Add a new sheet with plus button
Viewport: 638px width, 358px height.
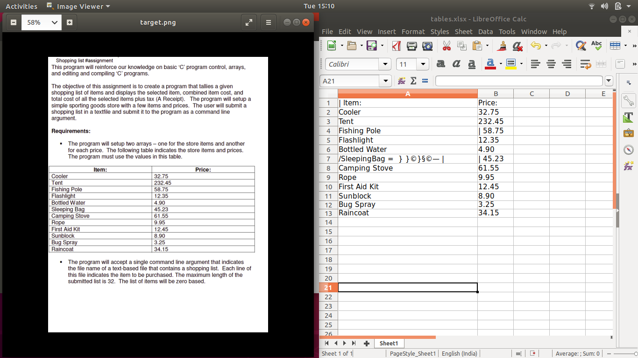pyautogui.click(x=367, y=344)
